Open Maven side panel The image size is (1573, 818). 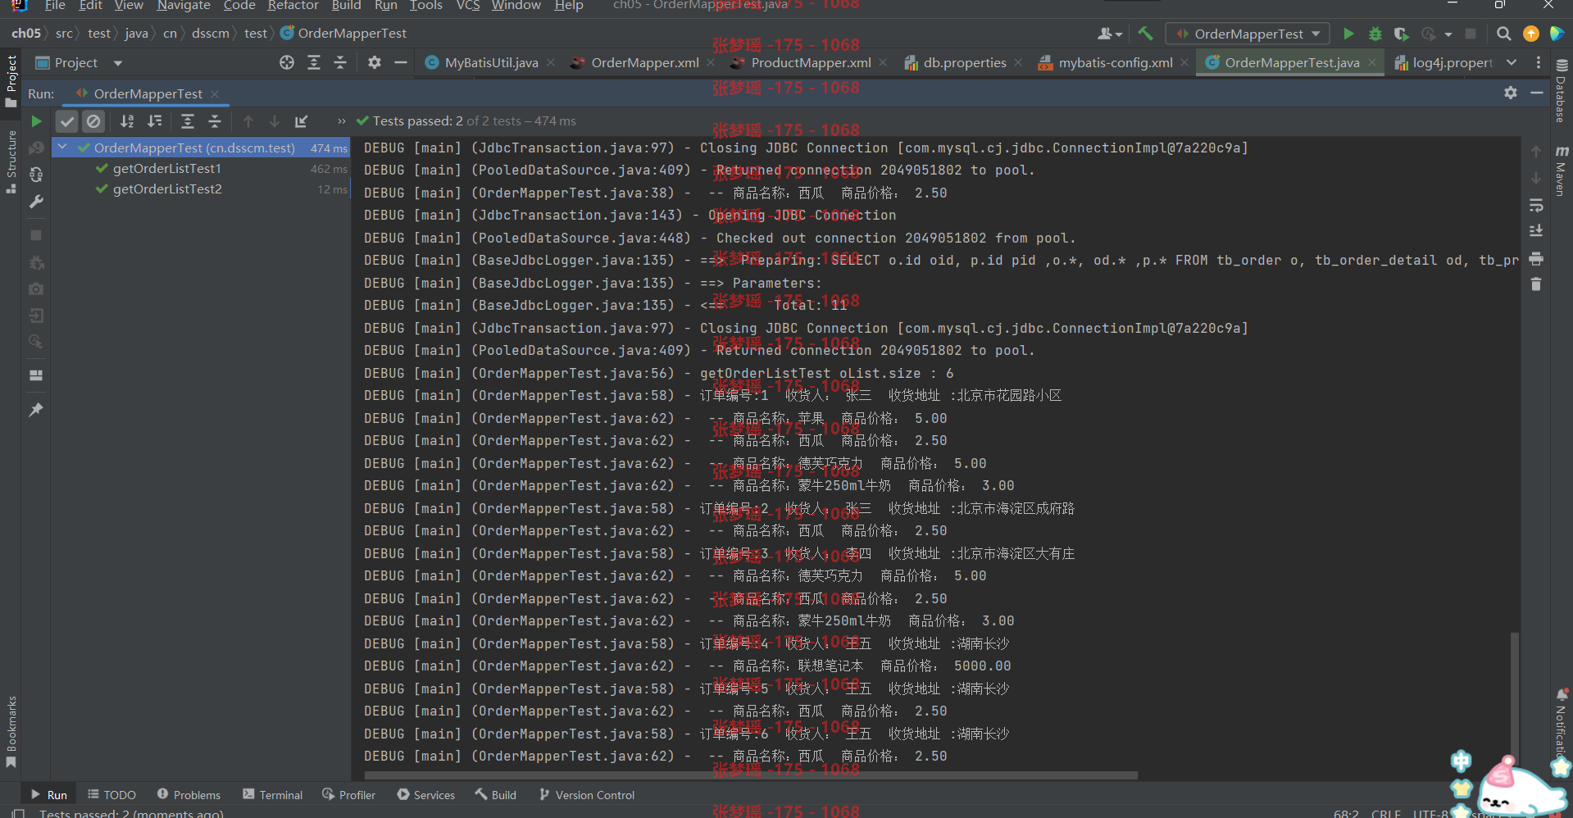click(x=1561, y=170)
